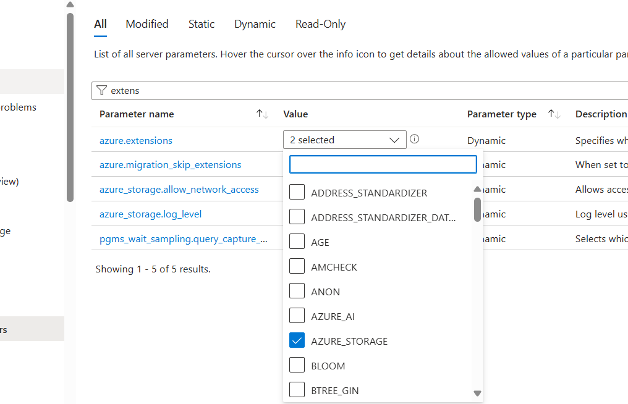The width and height of the screenshot is (628, 404).
Task: Select the BLOOM extension checkbox
Action: point(297,364)
